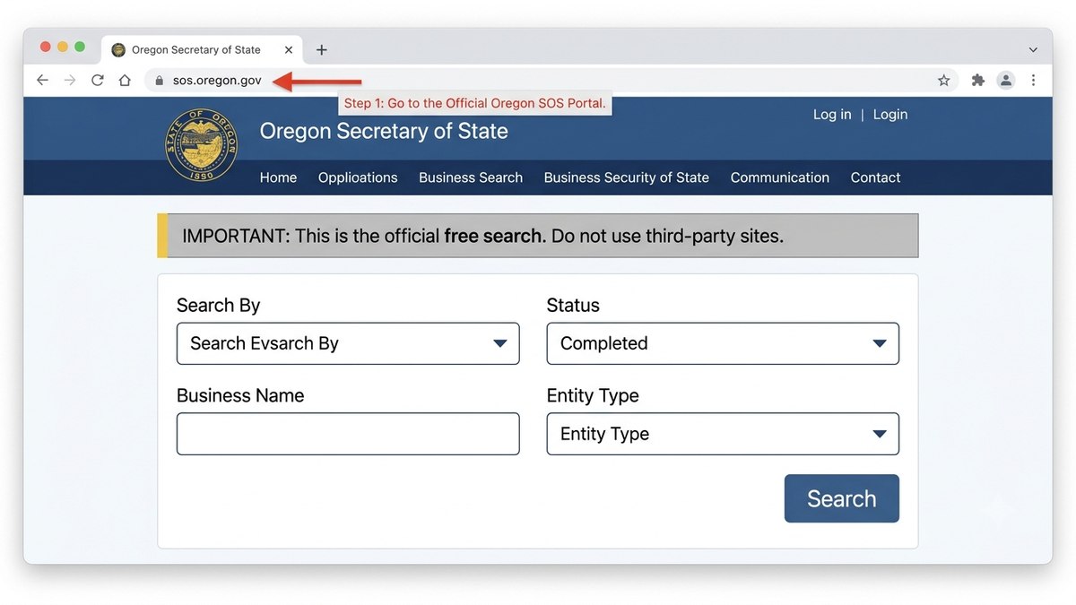Click the browser back arrow

click(x=42, y=80)
